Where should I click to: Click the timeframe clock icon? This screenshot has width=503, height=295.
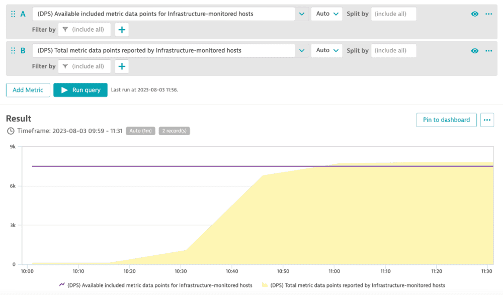(10, 131)
